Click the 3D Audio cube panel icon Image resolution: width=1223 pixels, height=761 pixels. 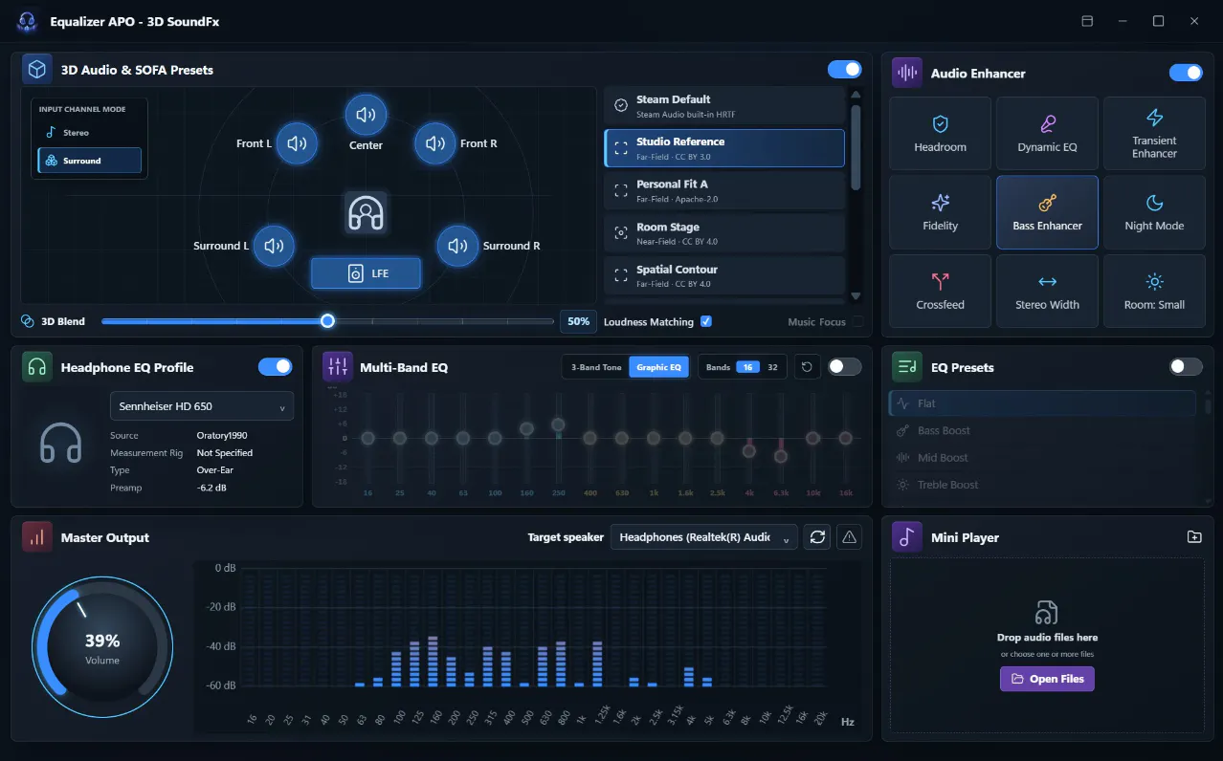[x=37, y=70]
